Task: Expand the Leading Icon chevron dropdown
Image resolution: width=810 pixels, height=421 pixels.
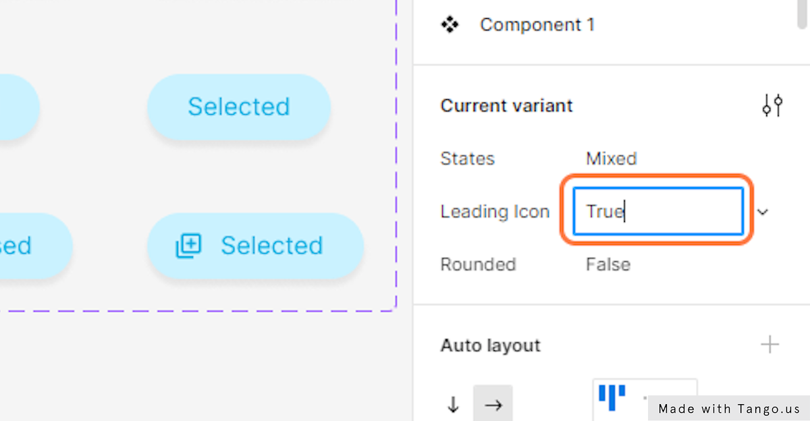Action: pyautogui.click(x=763, y=212)
